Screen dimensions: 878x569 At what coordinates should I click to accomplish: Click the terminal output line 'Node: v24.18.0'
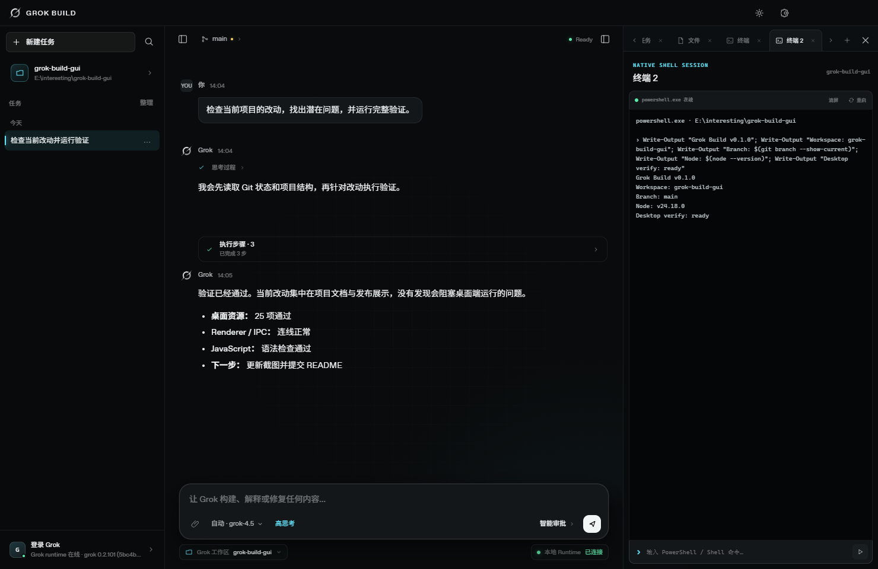point(660,206)
